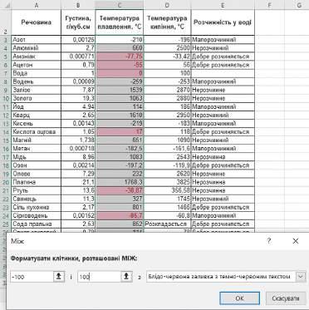This screenshot has width=309, height=310.
Task: Select the row 14 header
Action: click(6, 132)
